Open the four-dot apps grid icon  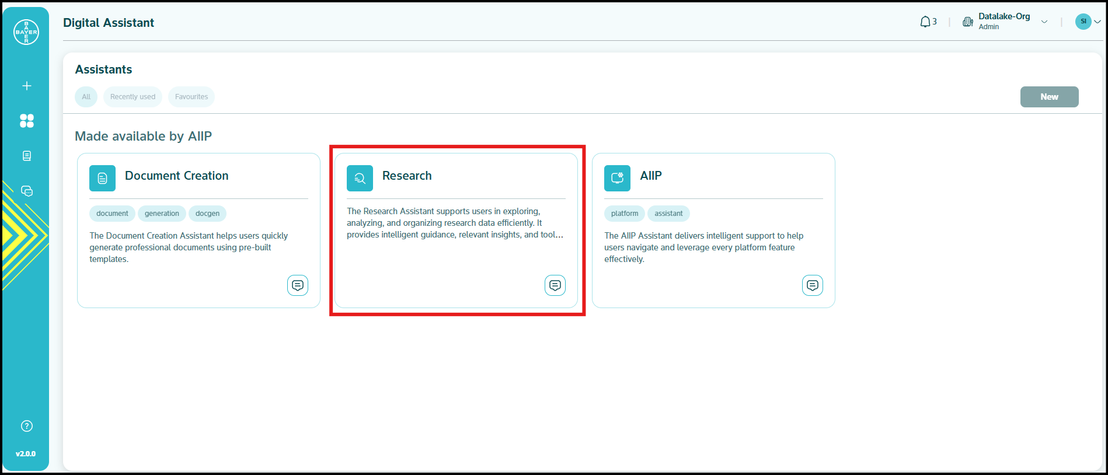pos(27,121)
